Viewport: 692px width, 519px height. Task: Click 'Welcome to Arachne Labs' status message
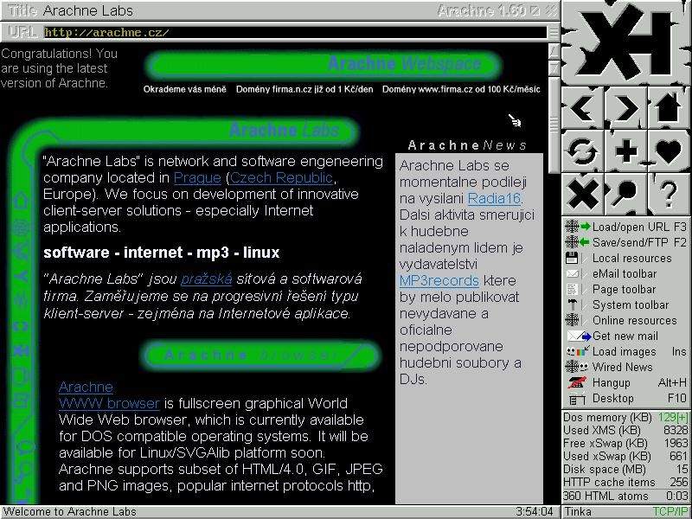(x=70, y=511)
